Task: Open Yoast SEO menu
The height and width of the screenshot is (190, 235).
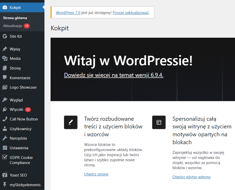Action: coord(22,175)
